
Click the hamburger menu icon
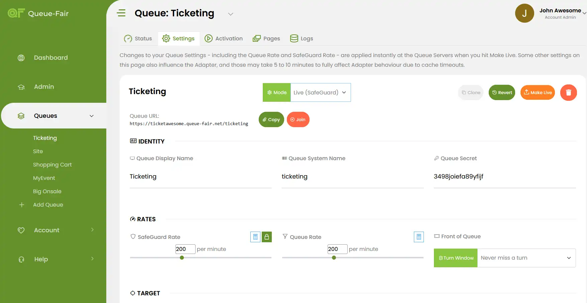click(121, 13)
